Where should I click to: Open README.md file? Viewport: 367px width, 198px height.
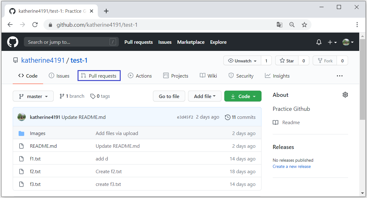[43, 146]
